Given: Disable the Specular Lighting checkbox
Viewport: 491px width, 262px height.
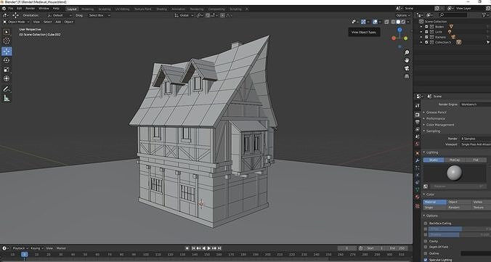Looking at the screenshot, I should tap(425, 260).
